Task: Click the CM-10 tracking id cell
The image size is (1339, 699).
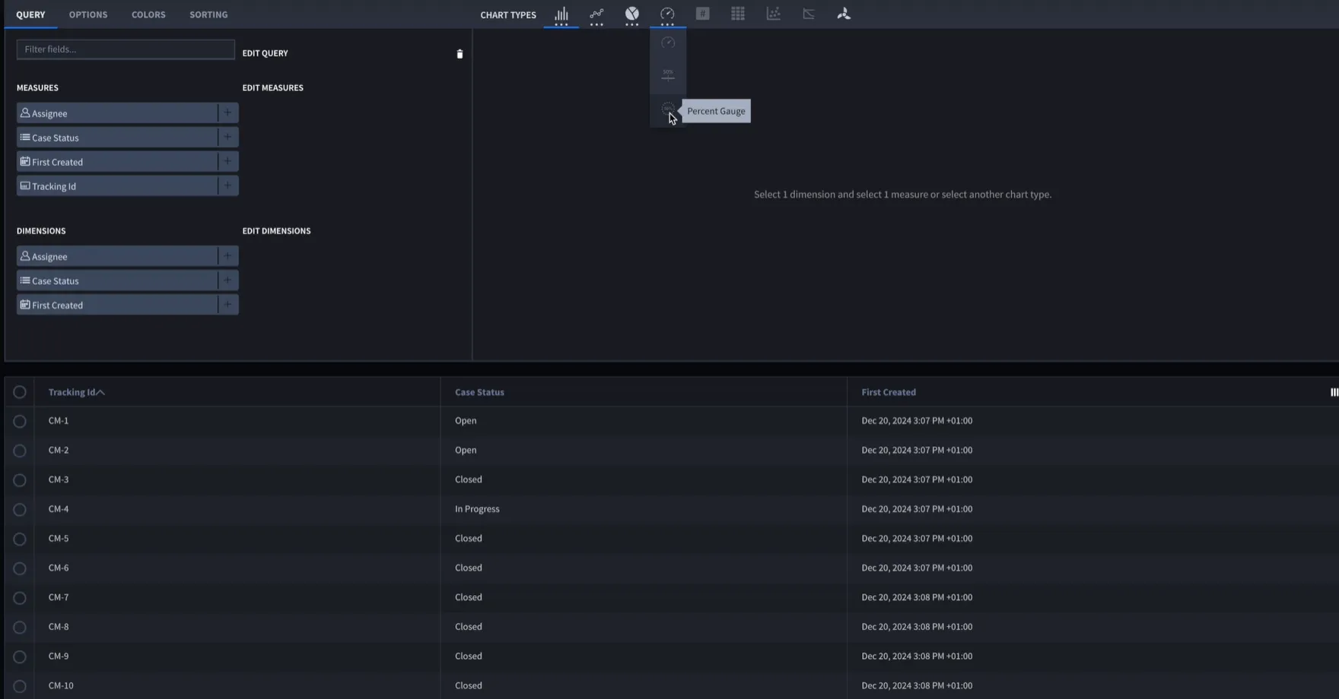Action: (61, 685)
